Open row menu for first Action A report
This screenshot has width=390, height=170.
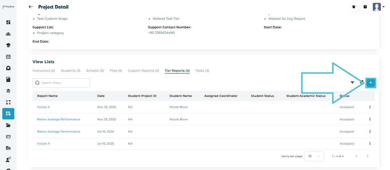(x=370, y=107)
